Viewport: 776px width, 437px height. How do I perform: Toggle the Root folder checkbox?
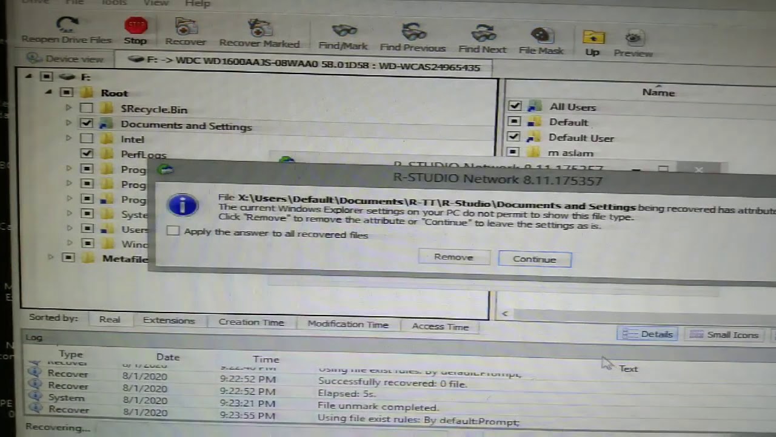[67, 93]
